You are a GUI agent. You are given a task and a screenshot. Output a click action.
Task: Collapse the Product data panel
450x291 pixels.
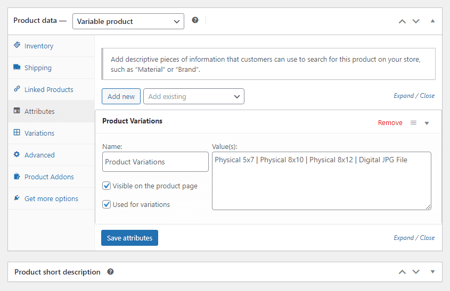tap(432, 21)
